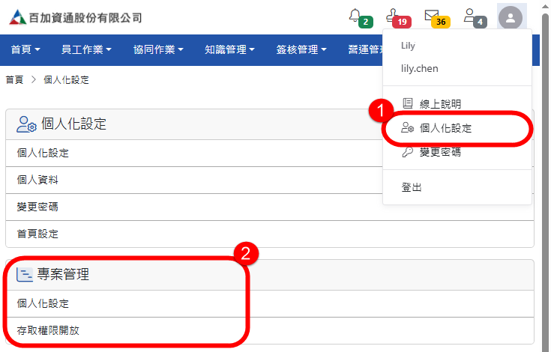Expand the 知識管理 navigation dropdown

229,49
